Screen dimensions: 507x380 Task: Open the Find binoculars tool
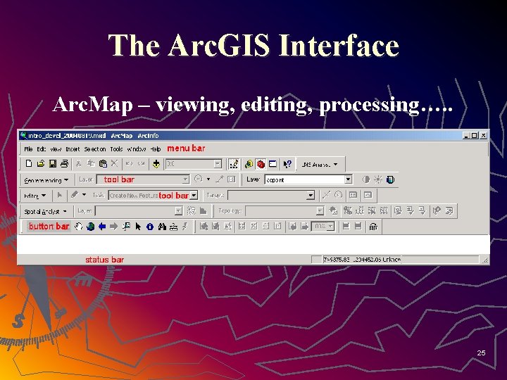click(162, 227)
